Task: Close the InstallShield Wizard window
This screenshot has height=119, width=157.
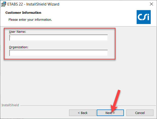Action: pyautogui.click(x=151, y=4)
